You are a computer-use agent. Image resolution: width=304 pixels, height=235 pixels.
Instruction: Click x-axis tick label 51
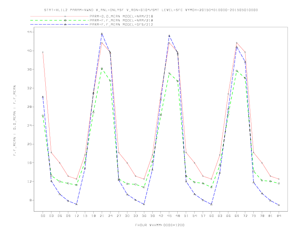[x=186, y=216]
